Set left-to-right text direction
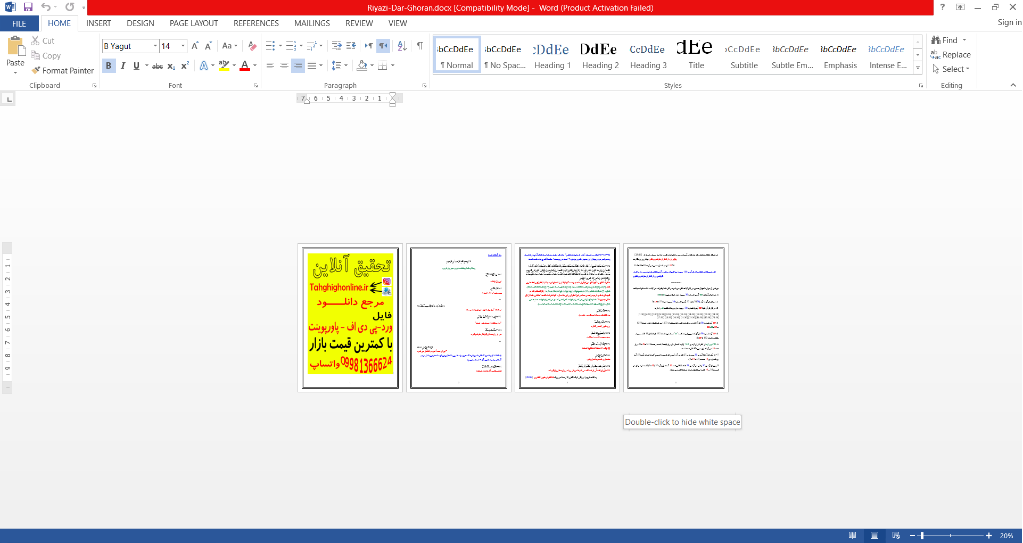 369,46
